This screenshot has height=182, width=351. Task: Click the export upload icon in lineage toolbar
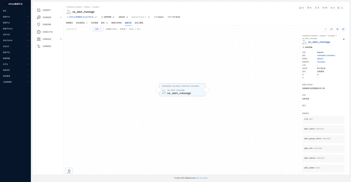coord(325,29)
